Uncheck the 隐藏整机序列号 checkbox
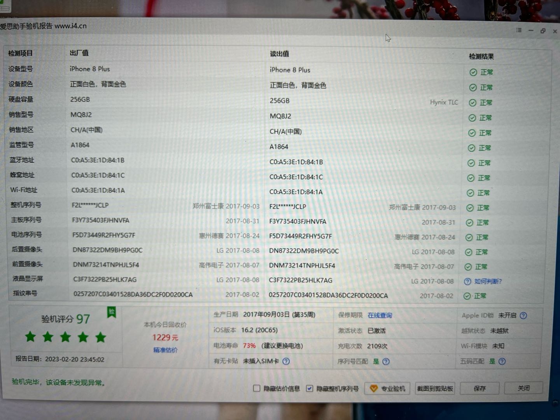 coord(310,388)
